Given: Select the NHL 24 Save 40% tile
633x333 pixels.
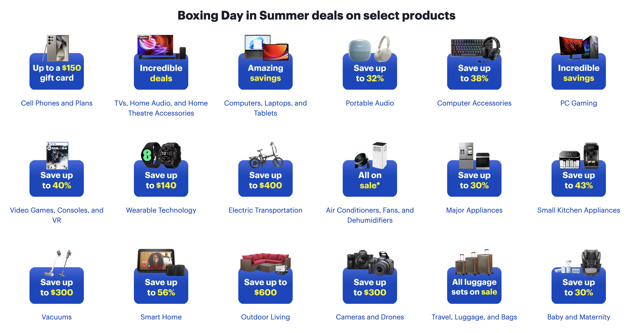Looking at the screenshot, I should pos(57,170).
